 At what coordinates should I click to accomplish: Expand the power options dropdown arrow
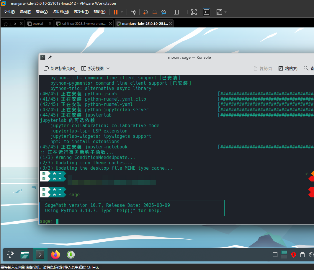[122, 12]
